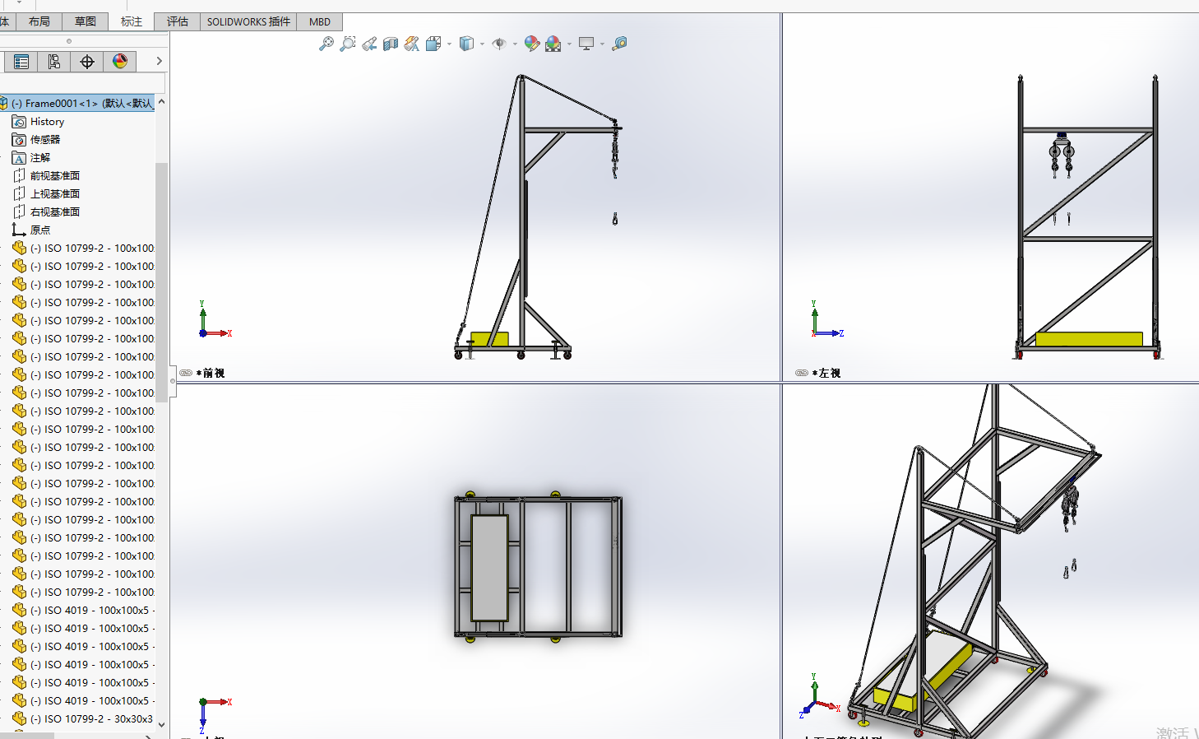Image resolution: width=1199 pixels, height=739 pixels.
Task: Open the ConfigurationManager panel tab
Action: point(53,62)
